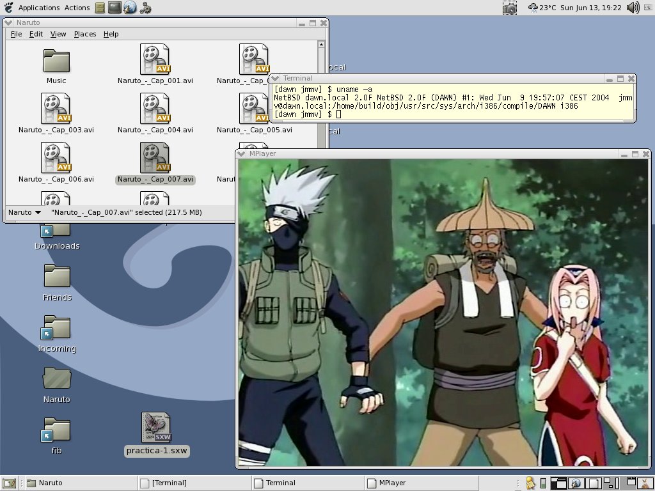This screenshot has width=655, height=491.
Task: Open the File menu in Naruto window
Action: pos(16,34)
